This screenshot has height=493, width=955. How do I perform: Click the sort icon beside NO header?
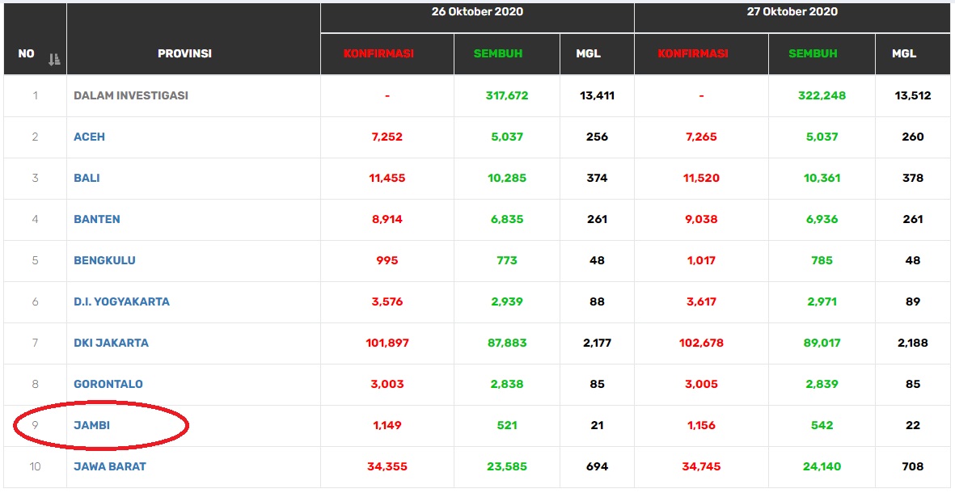pyautogui.click(x=54, y=59)
